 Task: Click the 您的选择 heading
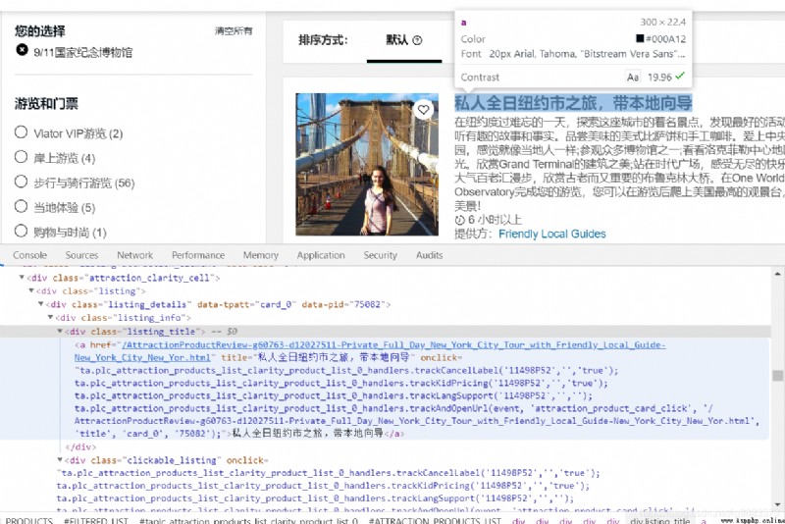(39, 31)
